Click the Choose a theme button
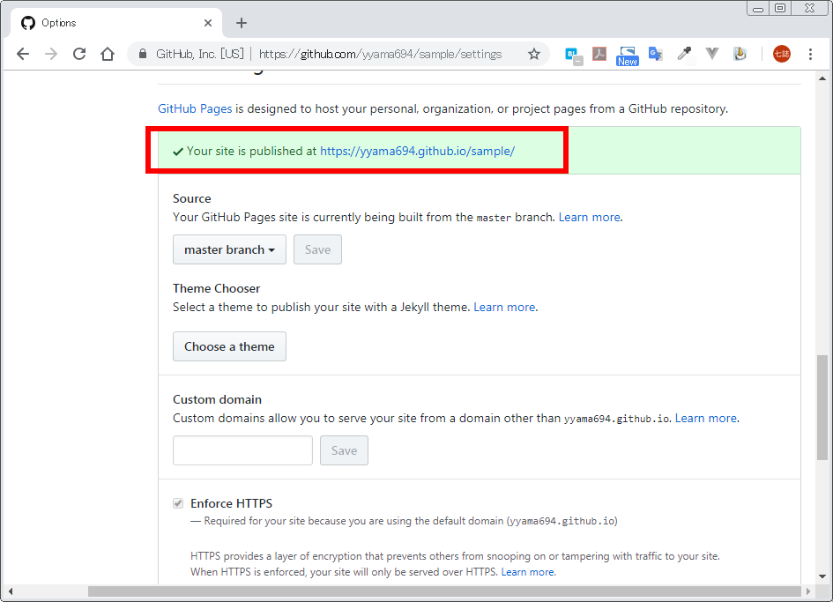Image resolution: width=833 pixels, height=602 pixels. 229,346
